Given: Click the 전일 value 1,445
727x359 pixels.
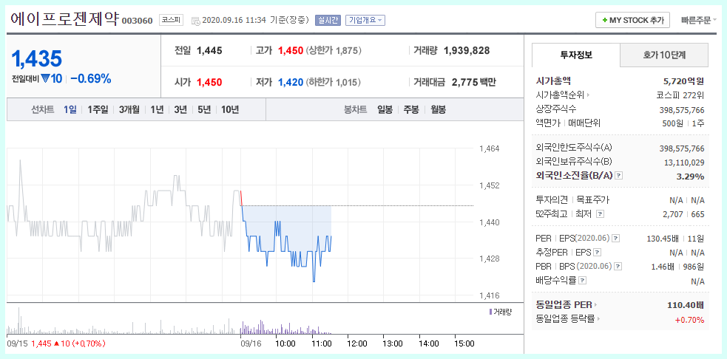Looking at the screenshot, I should click(209, 50).
